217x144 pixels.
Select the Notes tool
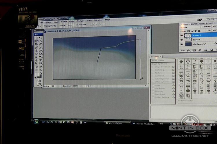(36, 67)
